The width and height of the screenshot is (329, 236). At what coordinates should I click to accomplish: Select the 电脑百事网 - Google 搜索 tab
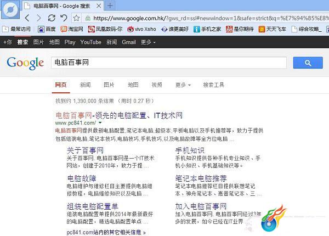click(63, 6)
